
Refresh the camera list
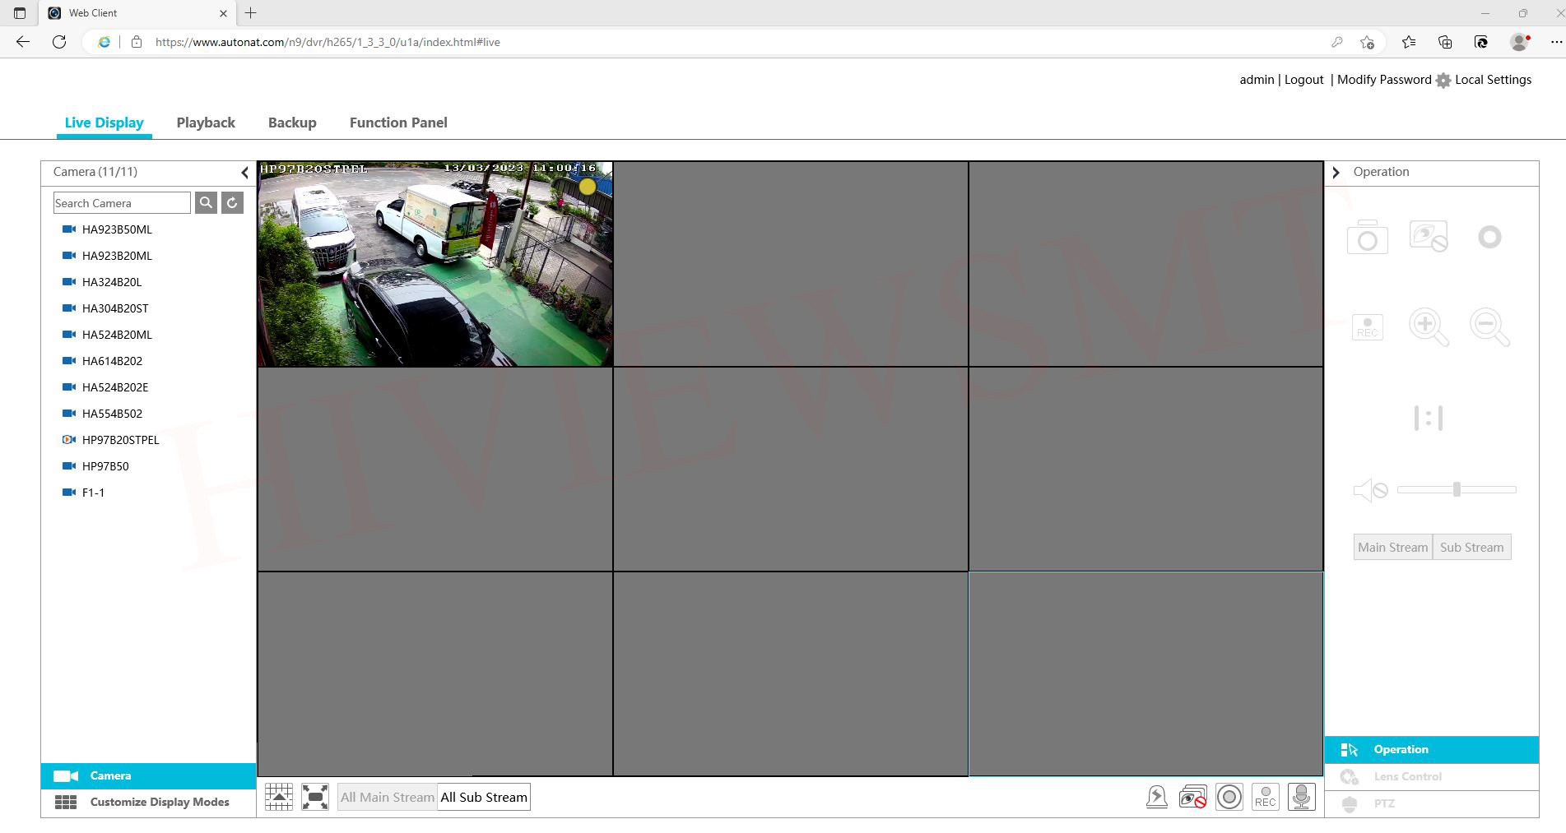pos(233,203)
